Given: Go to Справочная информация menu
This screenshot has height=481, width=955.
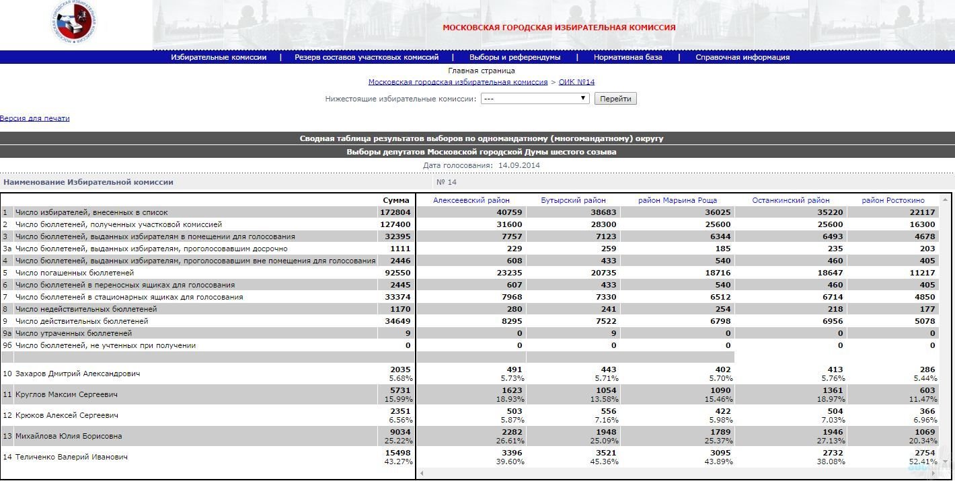Looking at the screenshot, I should pos(742,57).
